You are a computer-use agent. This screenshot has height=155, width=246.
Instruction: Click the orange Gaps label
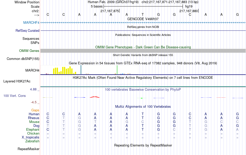[35, 110]
